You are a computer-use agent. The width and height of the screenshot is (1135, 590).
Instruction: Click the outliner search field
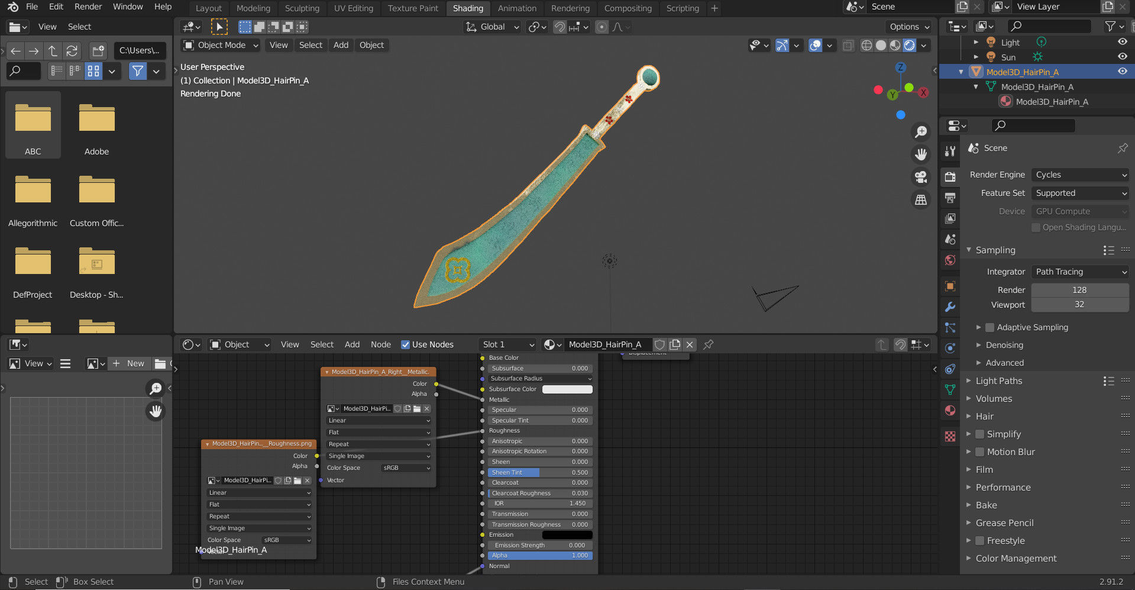[1048, 26]
